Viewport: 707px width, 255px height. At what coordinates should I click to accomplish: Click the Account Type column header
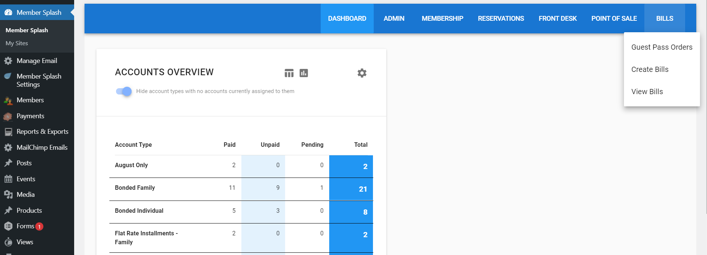pyautogui.click(x=133, y=145)
